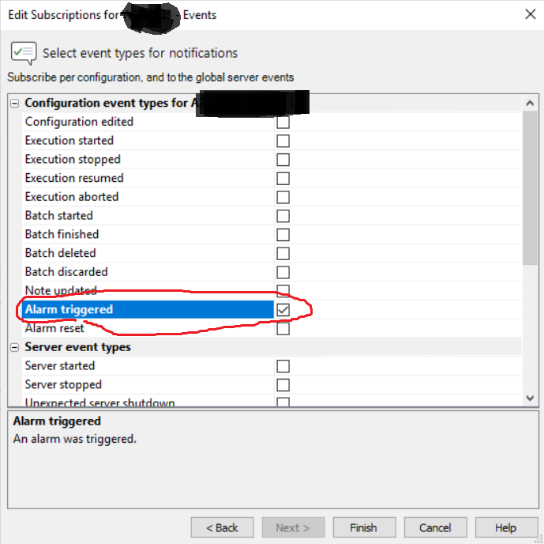Select the Alarm reset row

(x=272, y=328)
